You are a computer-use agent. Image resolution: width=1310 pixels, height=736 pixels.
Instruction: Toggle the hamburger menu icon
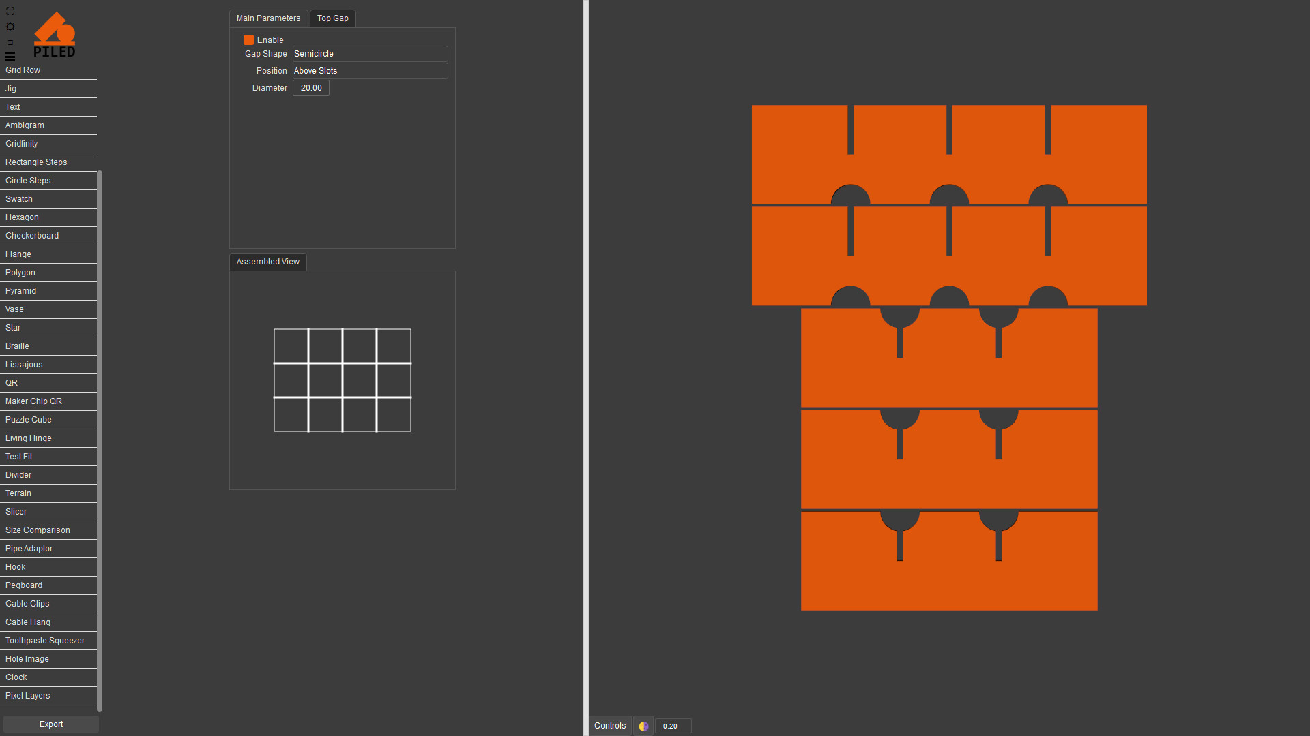[x=10, y=57]
